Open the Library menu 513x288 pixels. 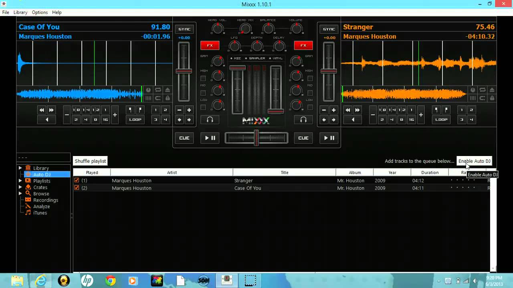click(20, 12)
